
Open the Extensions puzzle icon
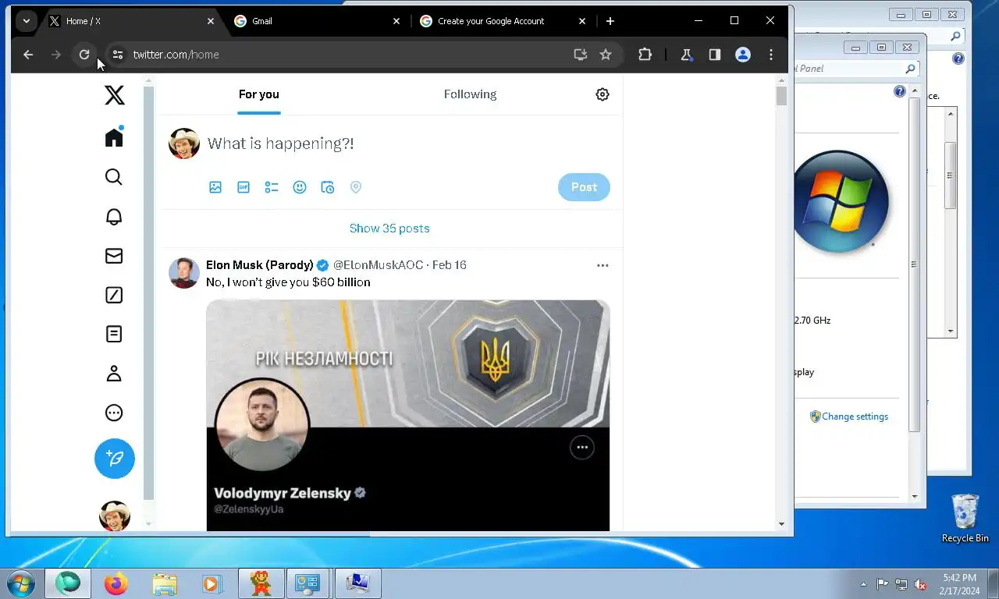[645, 55]
